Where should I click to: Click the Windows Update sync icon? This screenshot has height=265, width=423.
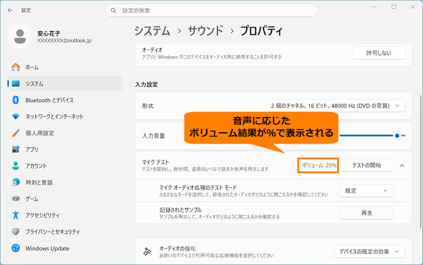(16, 248)
